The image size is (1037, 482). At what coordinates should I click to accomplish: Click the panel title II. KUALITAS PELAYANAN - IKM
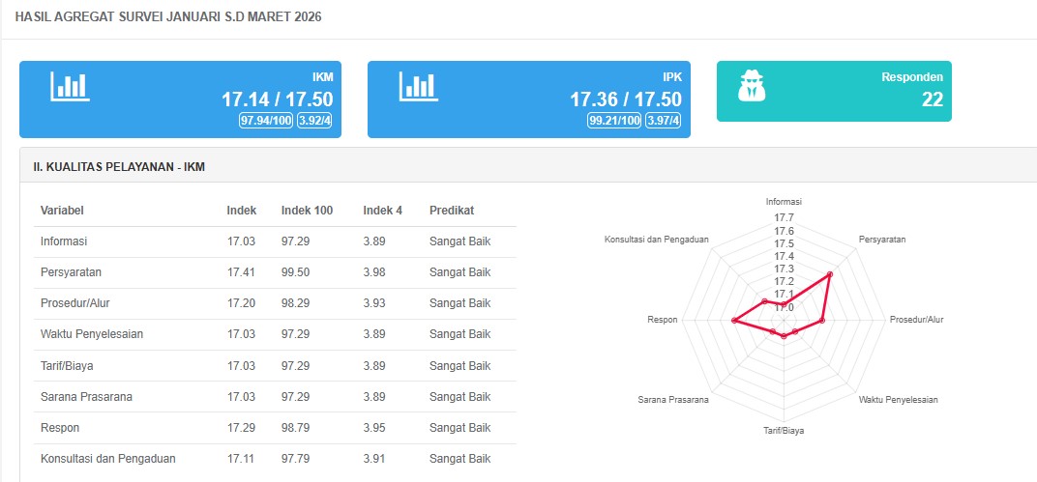click(x=119, y=167)
